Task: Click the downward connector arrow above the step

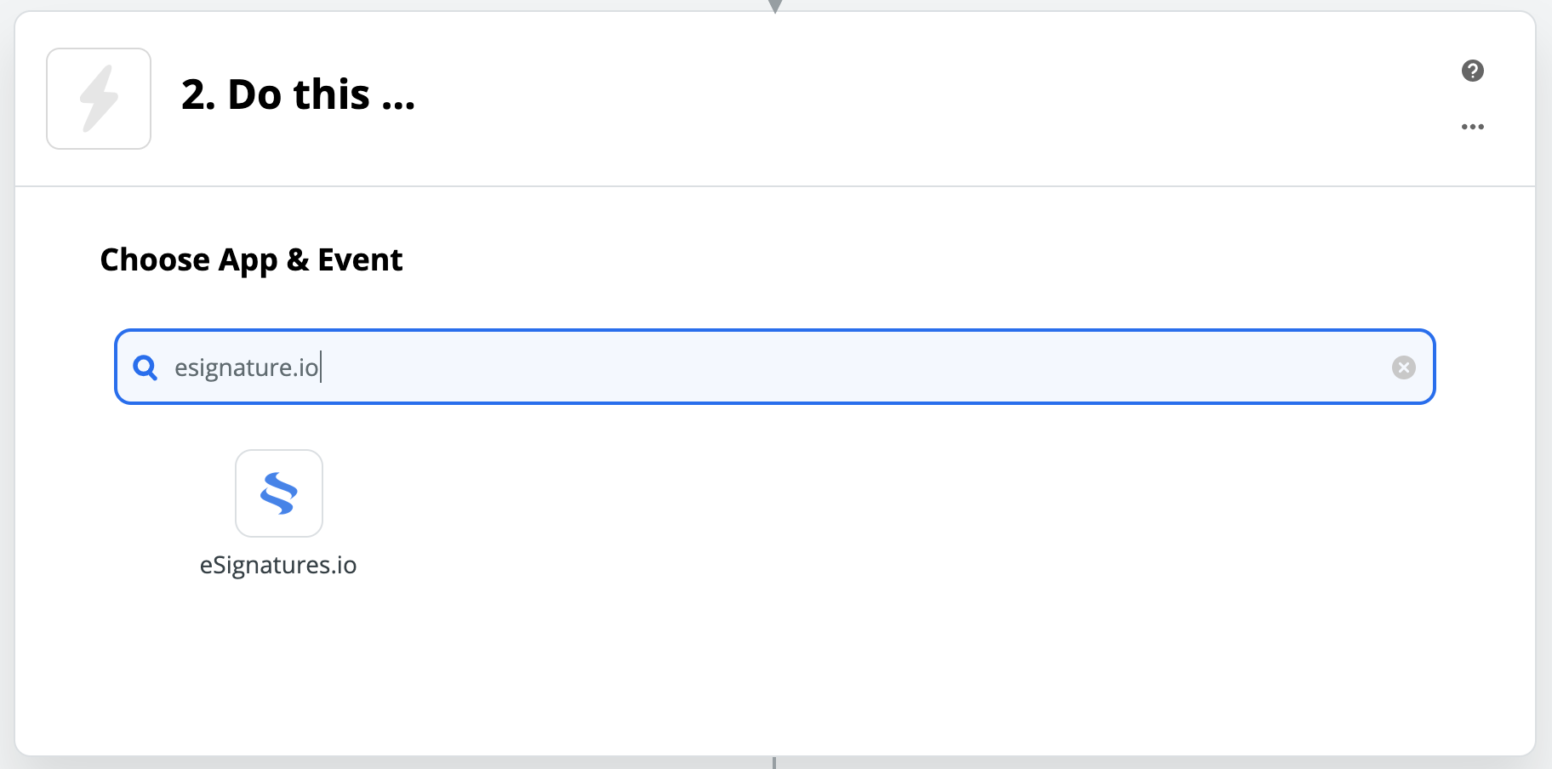Action: click(x=774, y=7)
